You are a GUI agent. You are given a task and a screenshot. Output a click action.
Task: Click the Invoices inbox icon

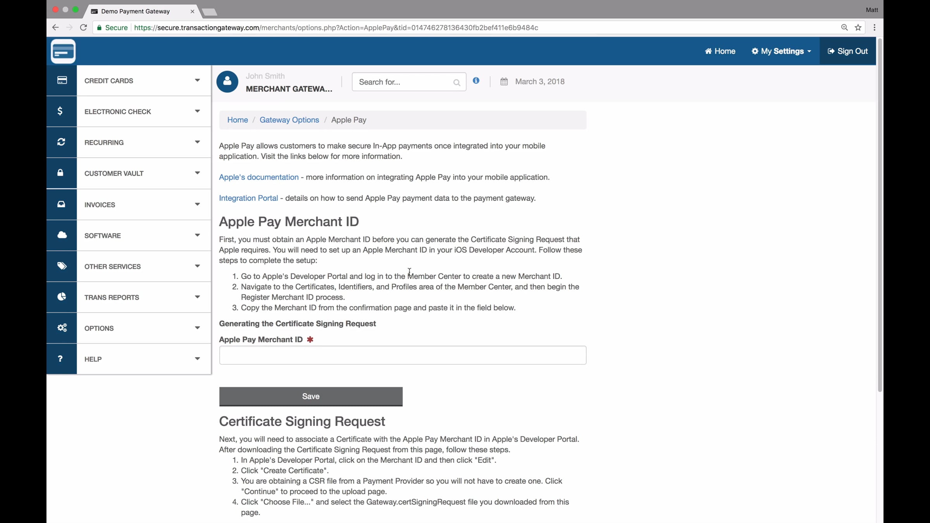tap(61, 204)
